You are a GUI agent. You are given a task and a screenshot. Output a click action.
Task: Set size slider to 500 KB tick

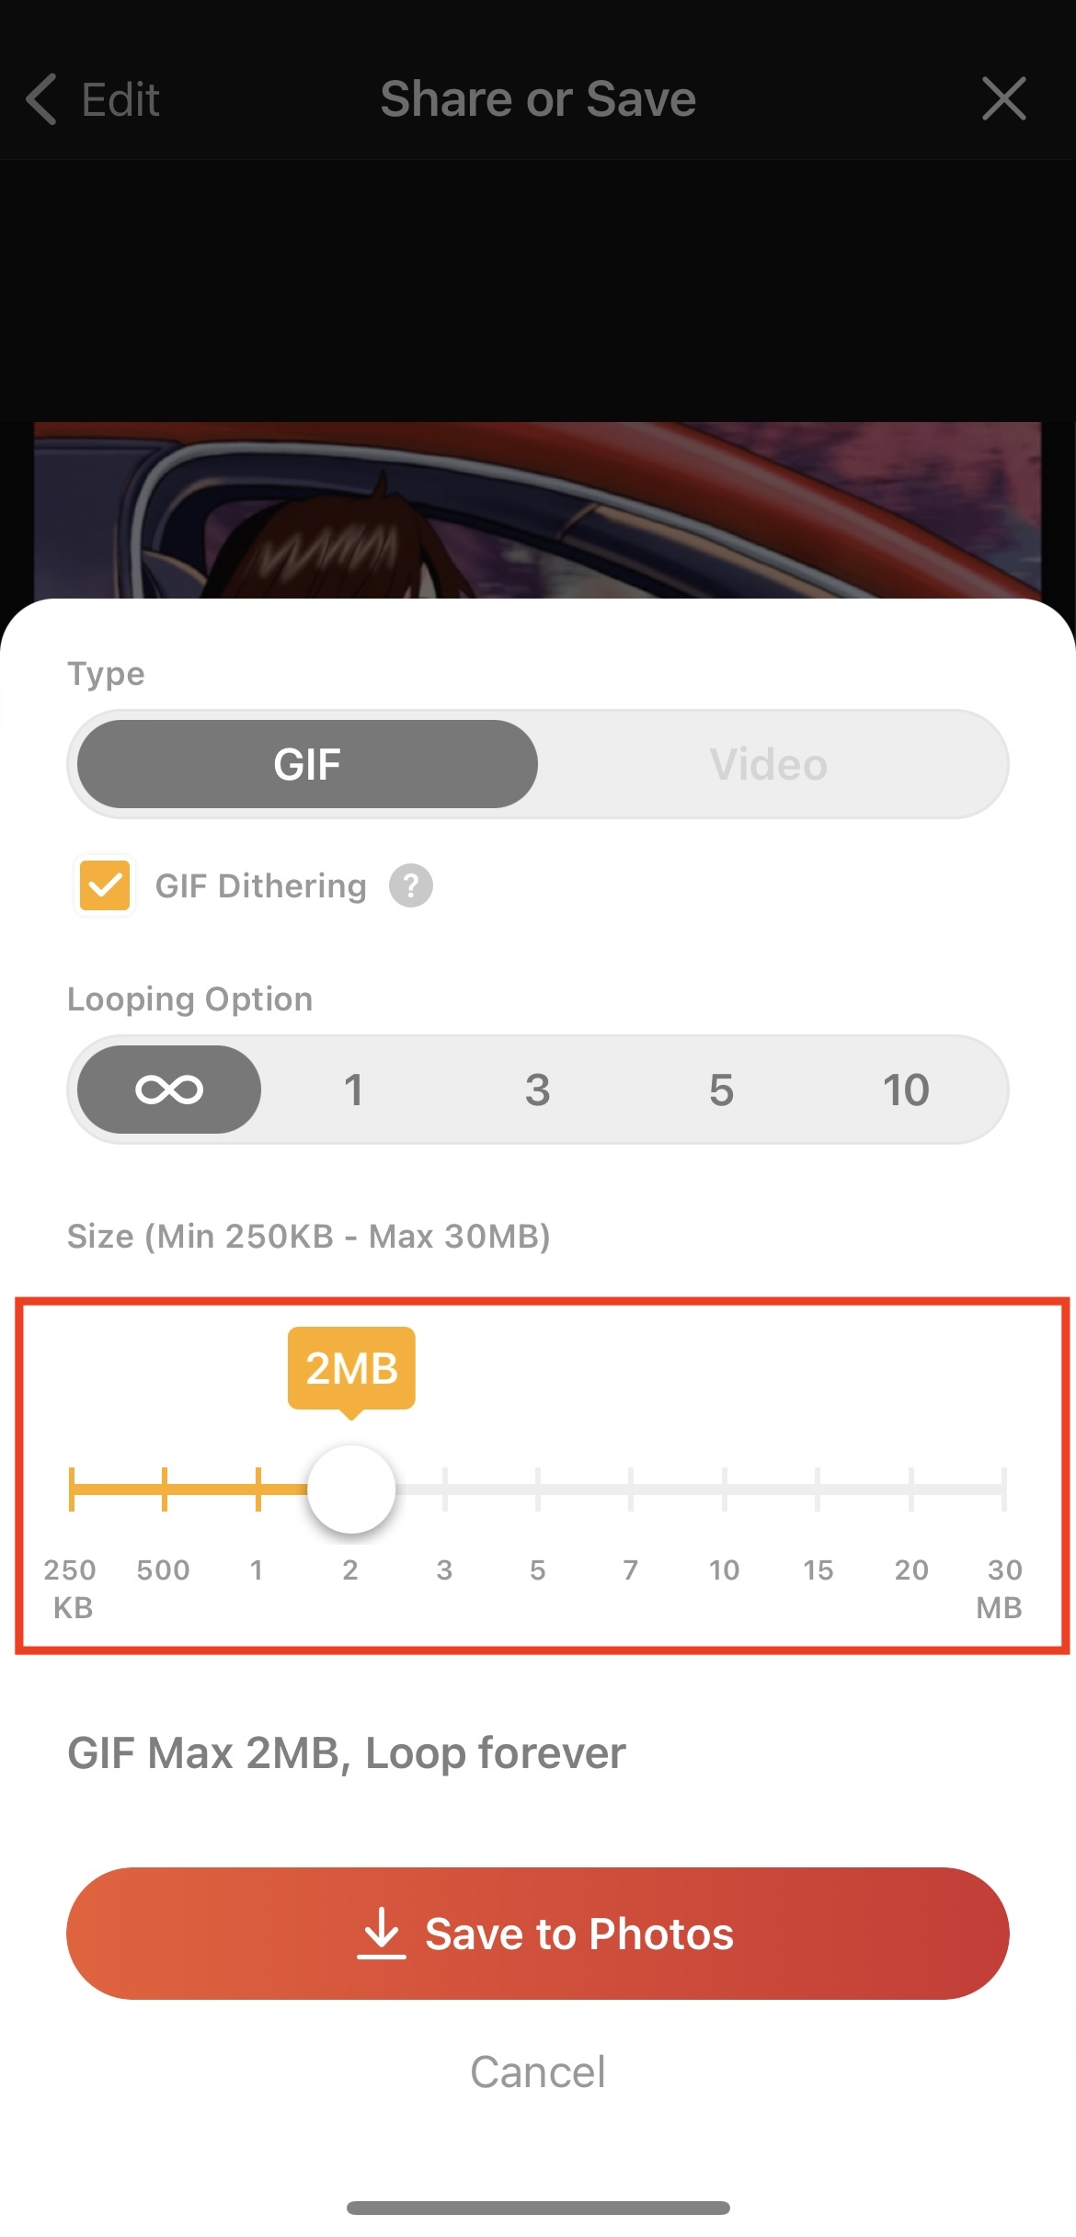[165, 1489]
